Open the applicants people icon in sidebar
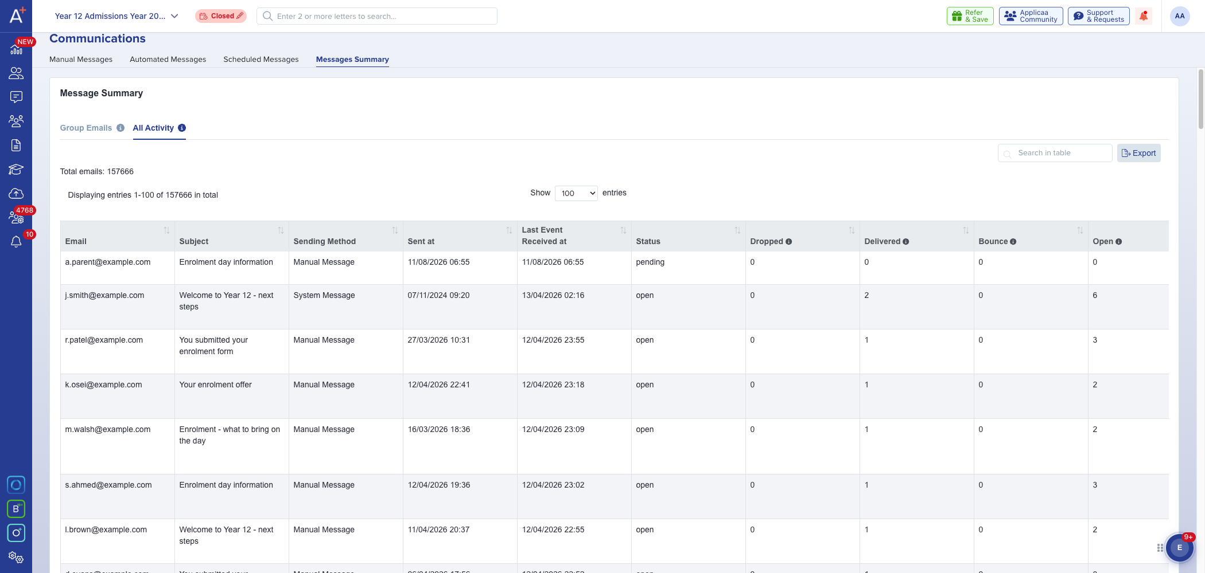Screen dimensions: 1205x573 (x=16, y=73)
